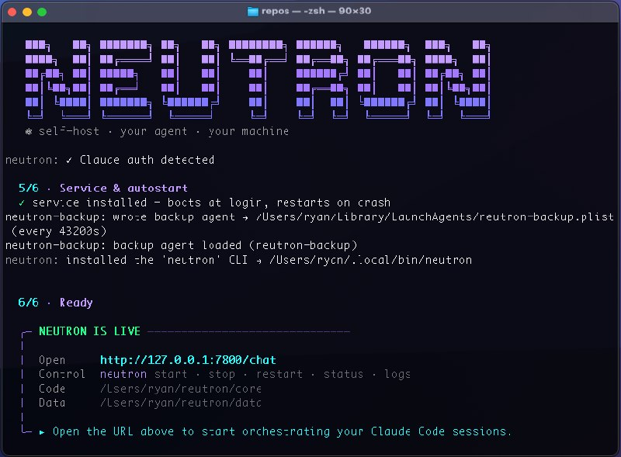Click the '/Users/ryan/neutron/core' code path
Viewport: 621px width, 457px height.
[x=181, y=389]
